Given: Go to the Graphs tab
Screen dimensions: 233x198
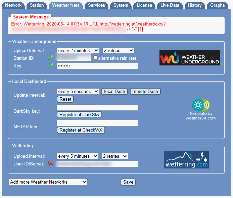Looking at the screenshot, I should point(217,5).
